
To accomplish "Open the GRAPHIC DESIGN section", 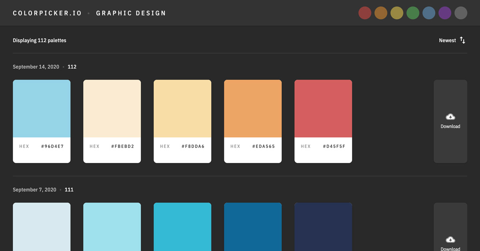I will (x=131, y=13).
